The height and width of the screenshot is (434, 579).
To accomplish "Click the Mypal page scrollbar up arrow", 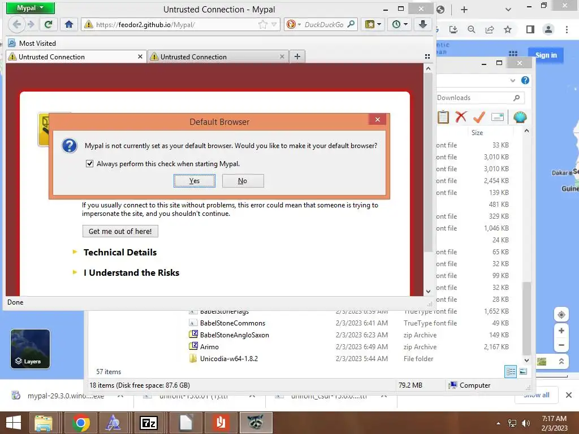I will click(x=428, y=68).
